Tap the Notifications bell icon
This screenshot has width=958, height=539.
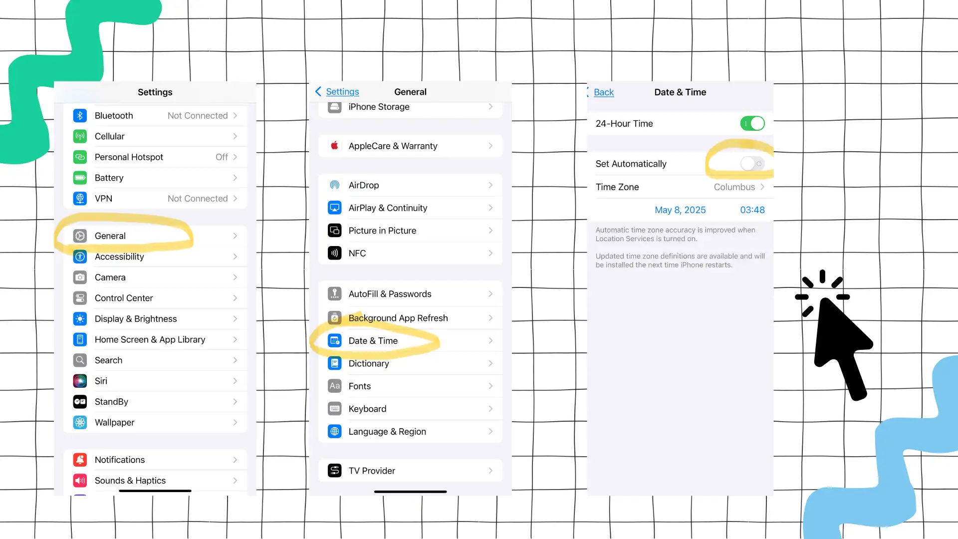pyautogui.click(x=80, y=460)
